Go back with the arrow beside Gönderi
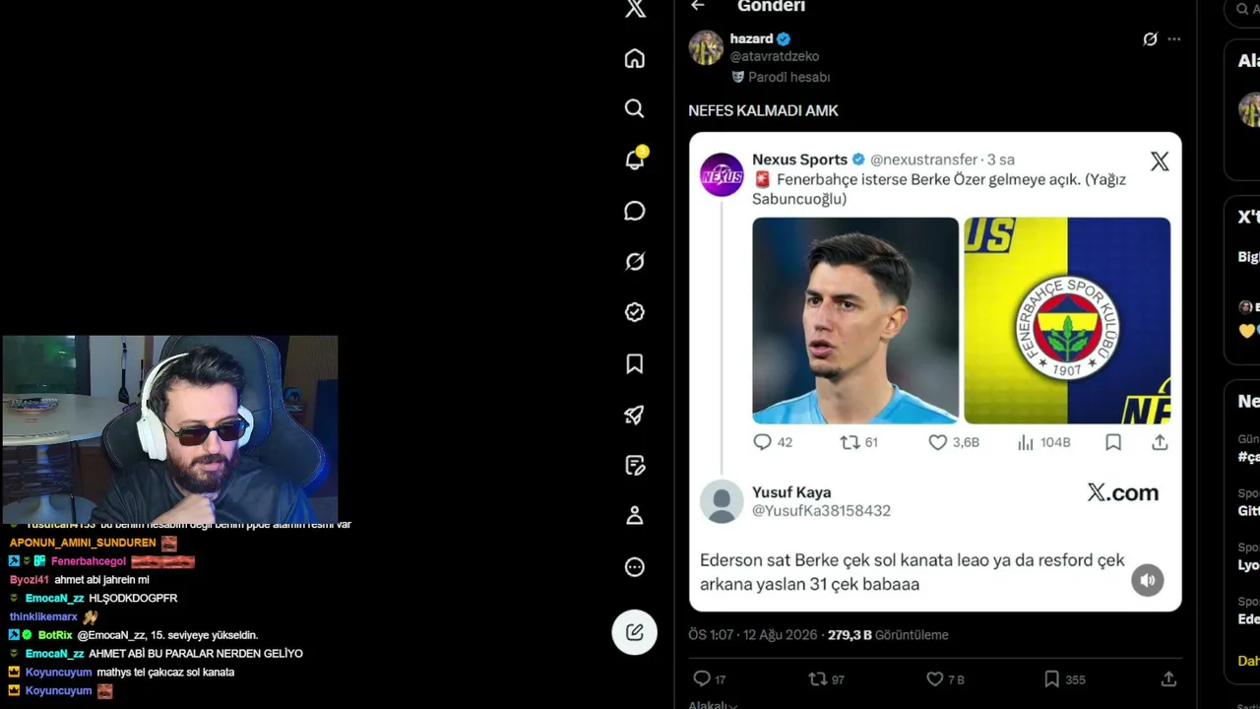This screenshot has height=709, width=1260. pyautogui.click(x=698, y=6)
